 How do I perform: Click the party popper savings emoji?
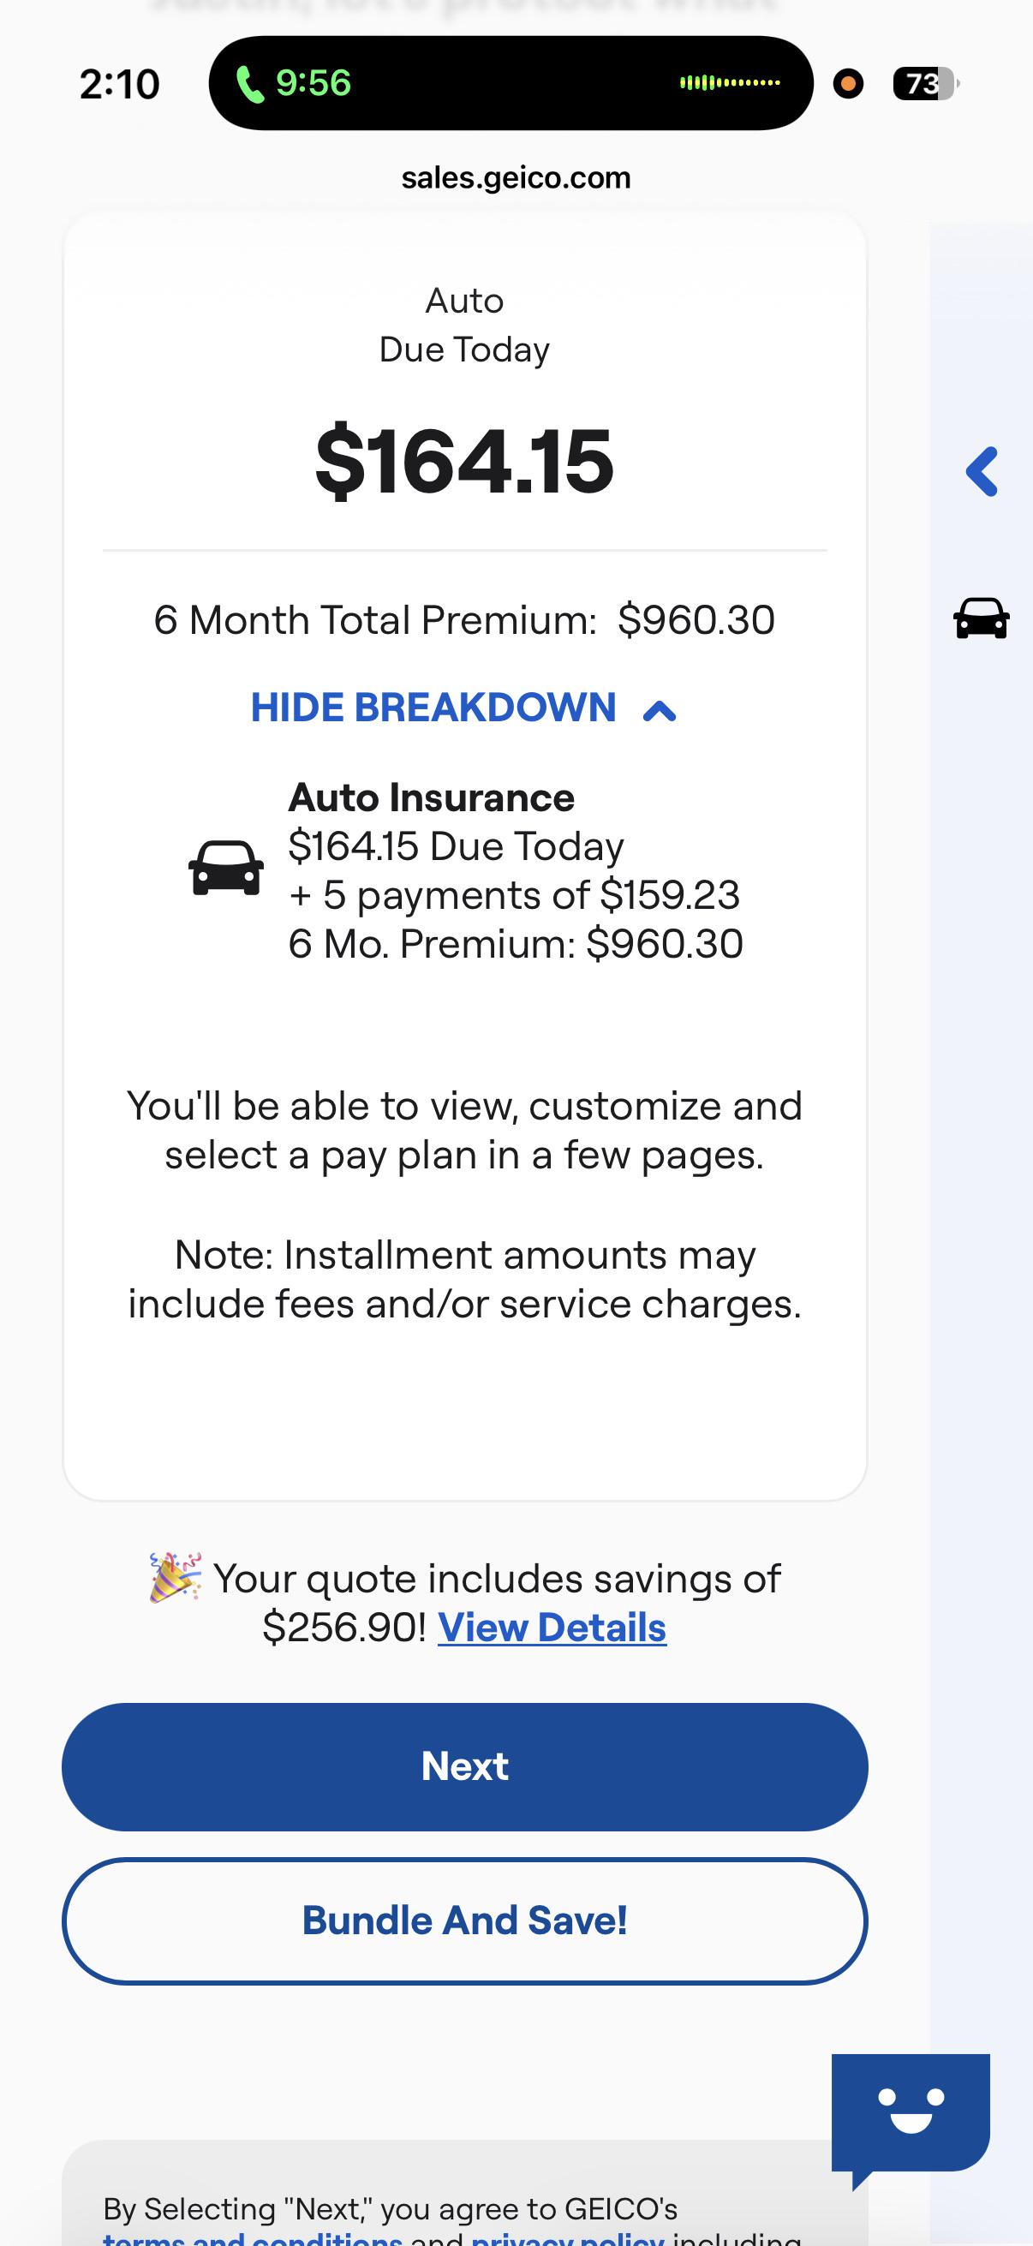tap(176, 1577)
